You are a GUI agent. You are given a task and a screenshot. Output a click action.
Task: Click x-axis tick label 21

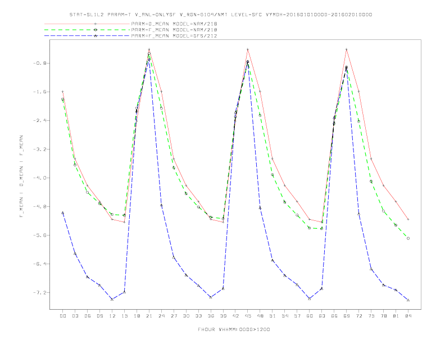click(x=149, y=316)
